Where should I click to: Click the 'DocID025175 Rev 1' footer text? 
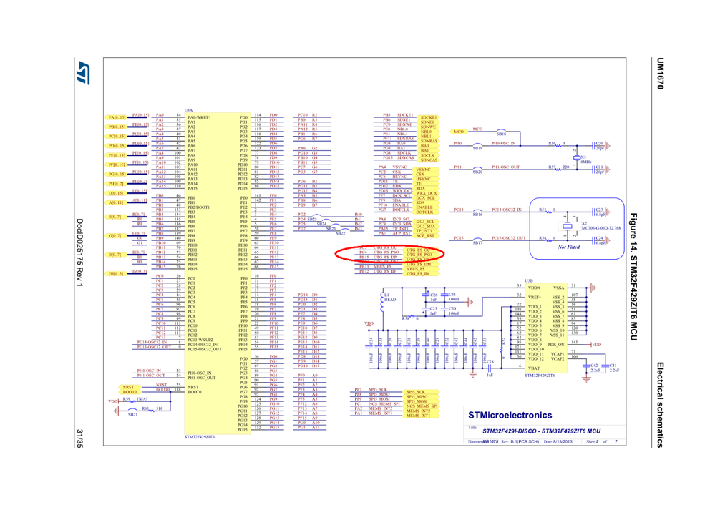[79, 253]
